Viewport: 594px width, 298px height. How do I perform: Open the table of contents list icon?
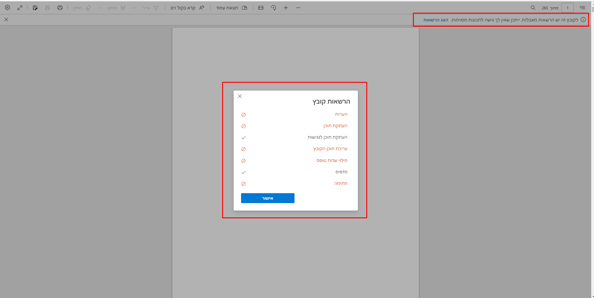pos(583,8)
